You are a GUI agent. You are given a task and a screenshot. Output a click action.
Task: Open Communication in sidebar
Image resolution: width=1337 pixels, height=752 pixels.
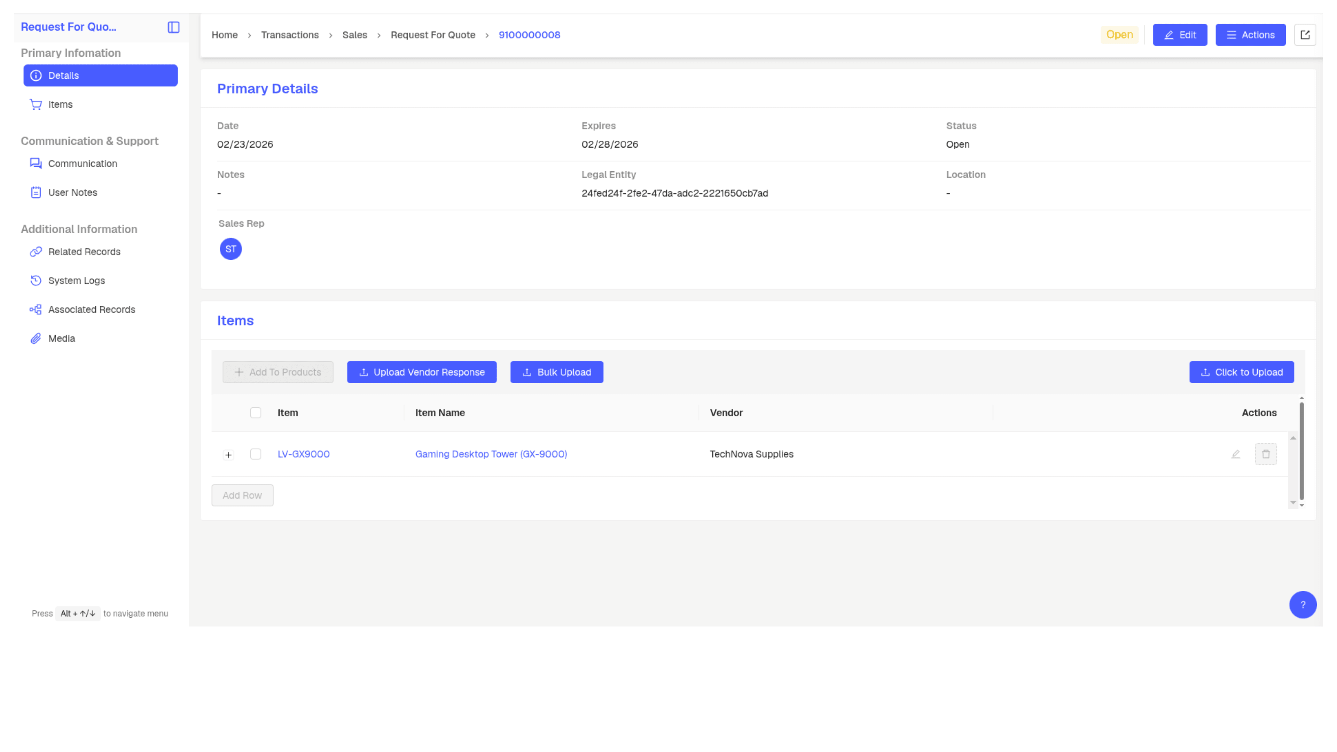coord(100,164)
